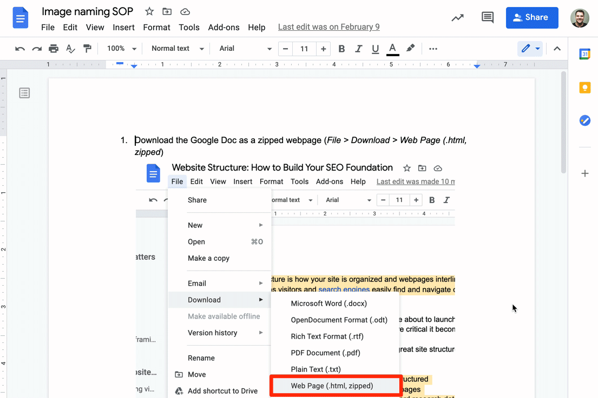Select the paint format roller icon
This screenshot has height=398, width=598.
87,49
